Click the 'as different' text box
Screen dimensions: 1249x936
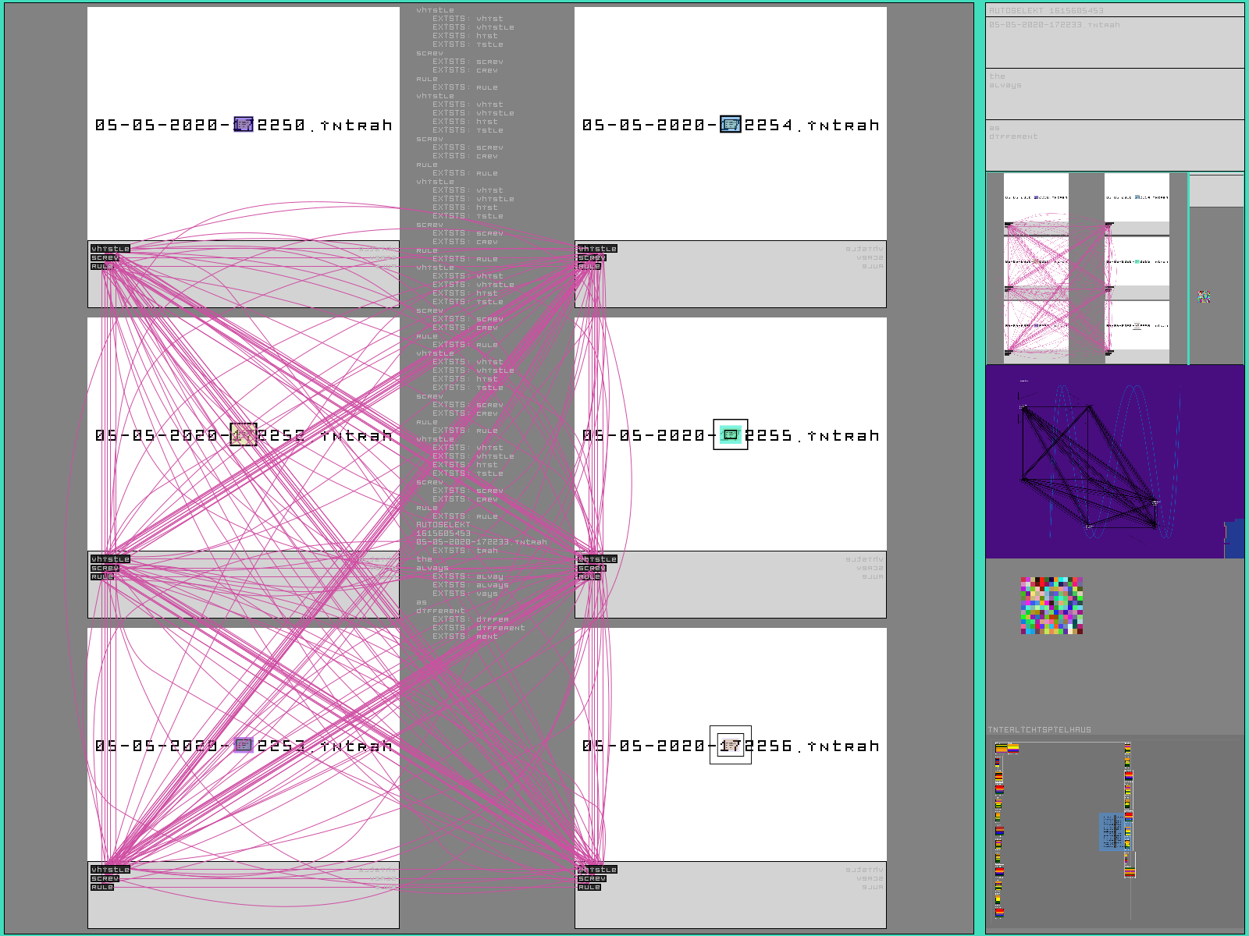(x=1115, y=145)
